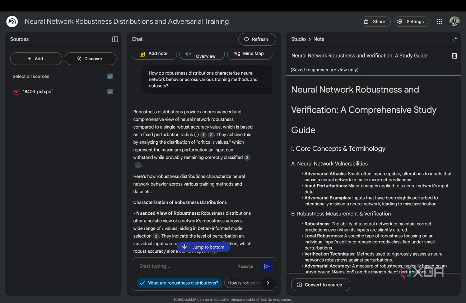The width and height of the screenshot is (466, 303).
Task: Click the notebook title at top
Action: click(x=127, y=22)
